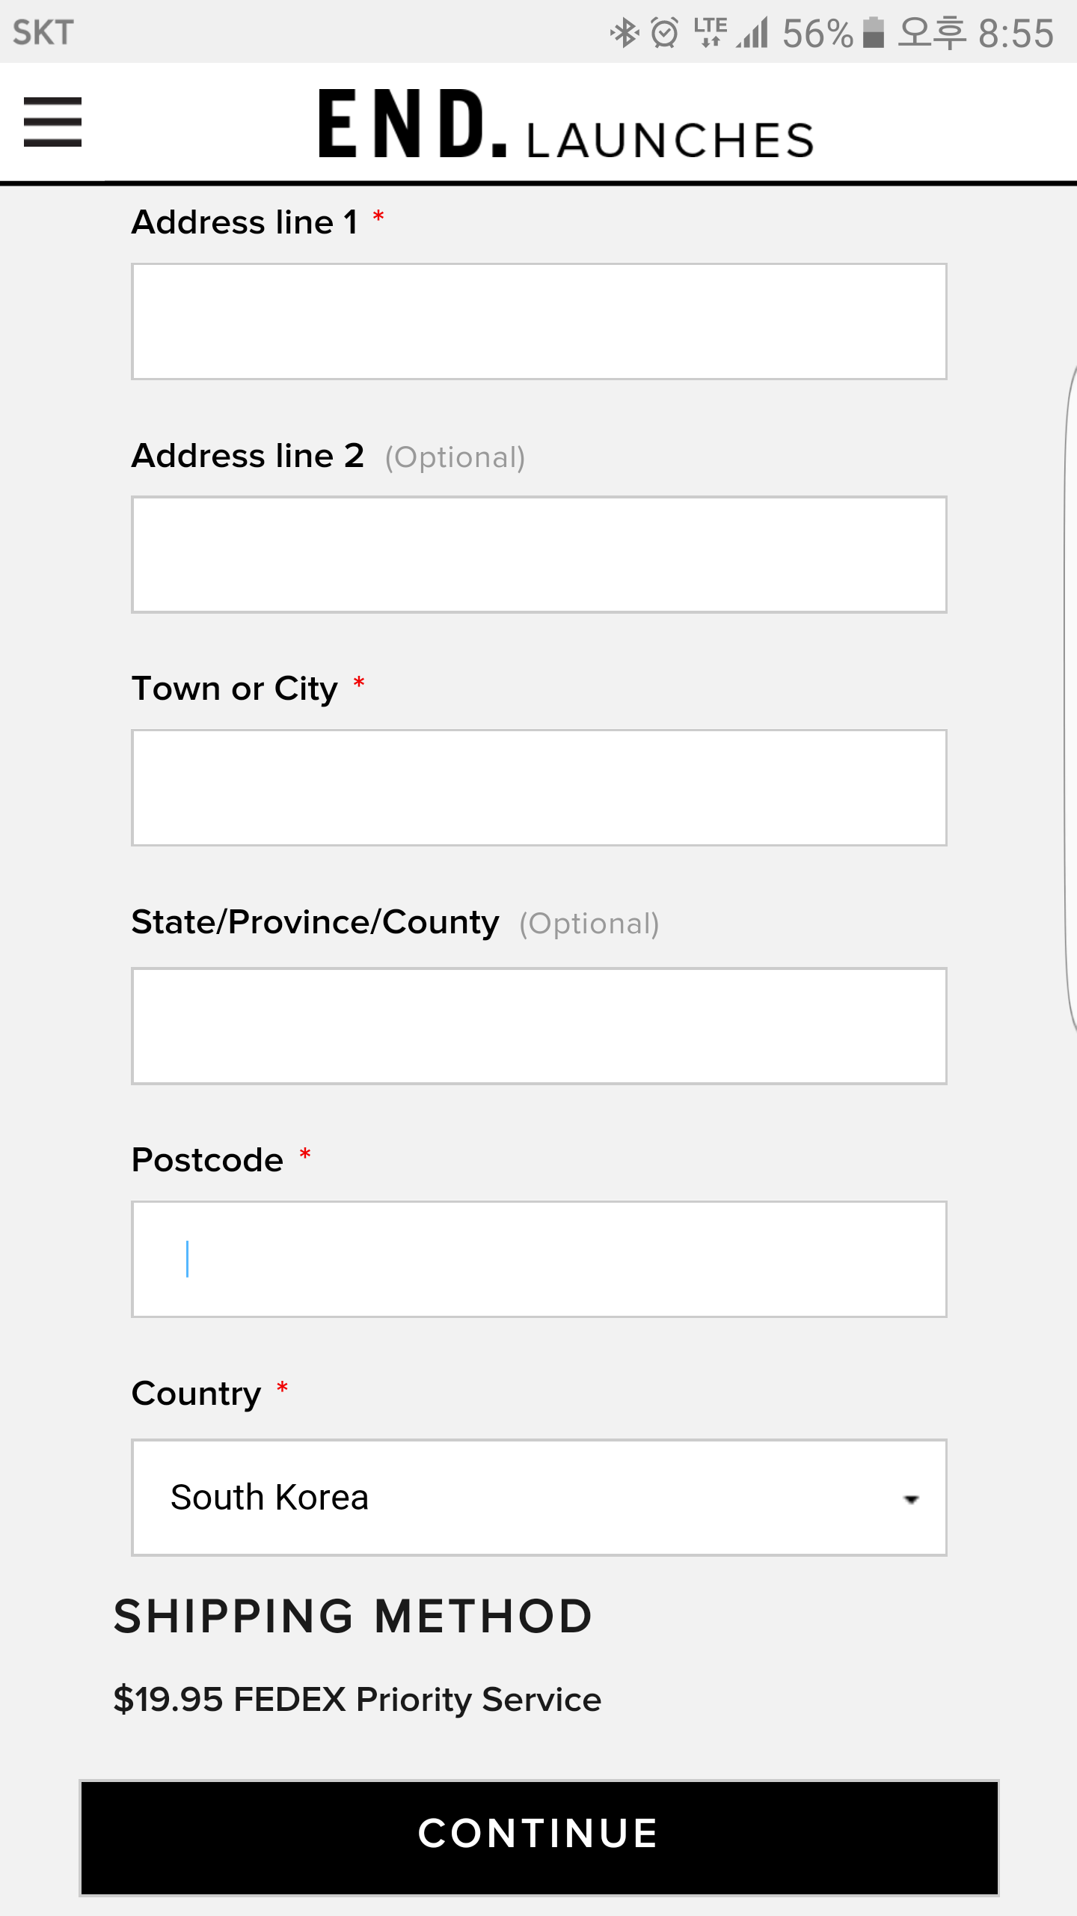The width and height of the screenshot is (1077, 1916).
Task: Tap the 8:55 clock in status bar
Action: coord(1016,33)
